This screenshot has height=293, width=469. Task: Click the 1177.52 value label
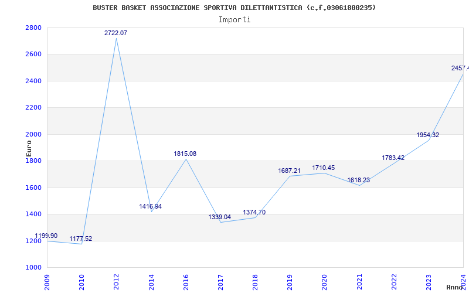coord(81,239)
